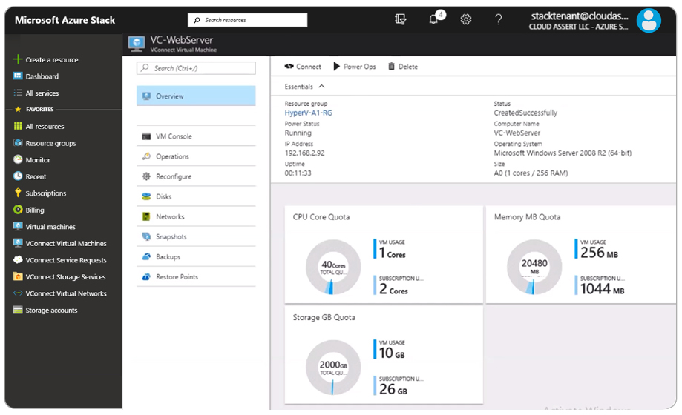This screenshot has height=415, width=682.
Task: Click the Power Ops play icon
Action: point(337,67)
